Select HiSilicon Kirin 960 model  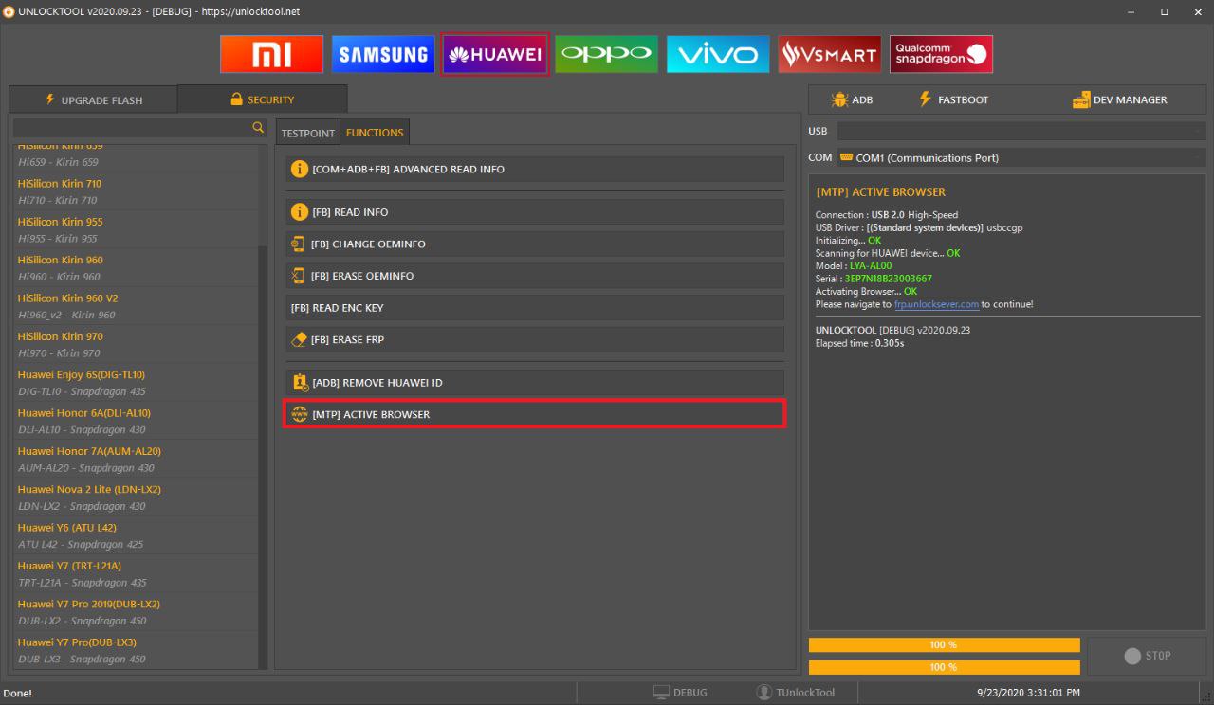(x=135, y=268)
